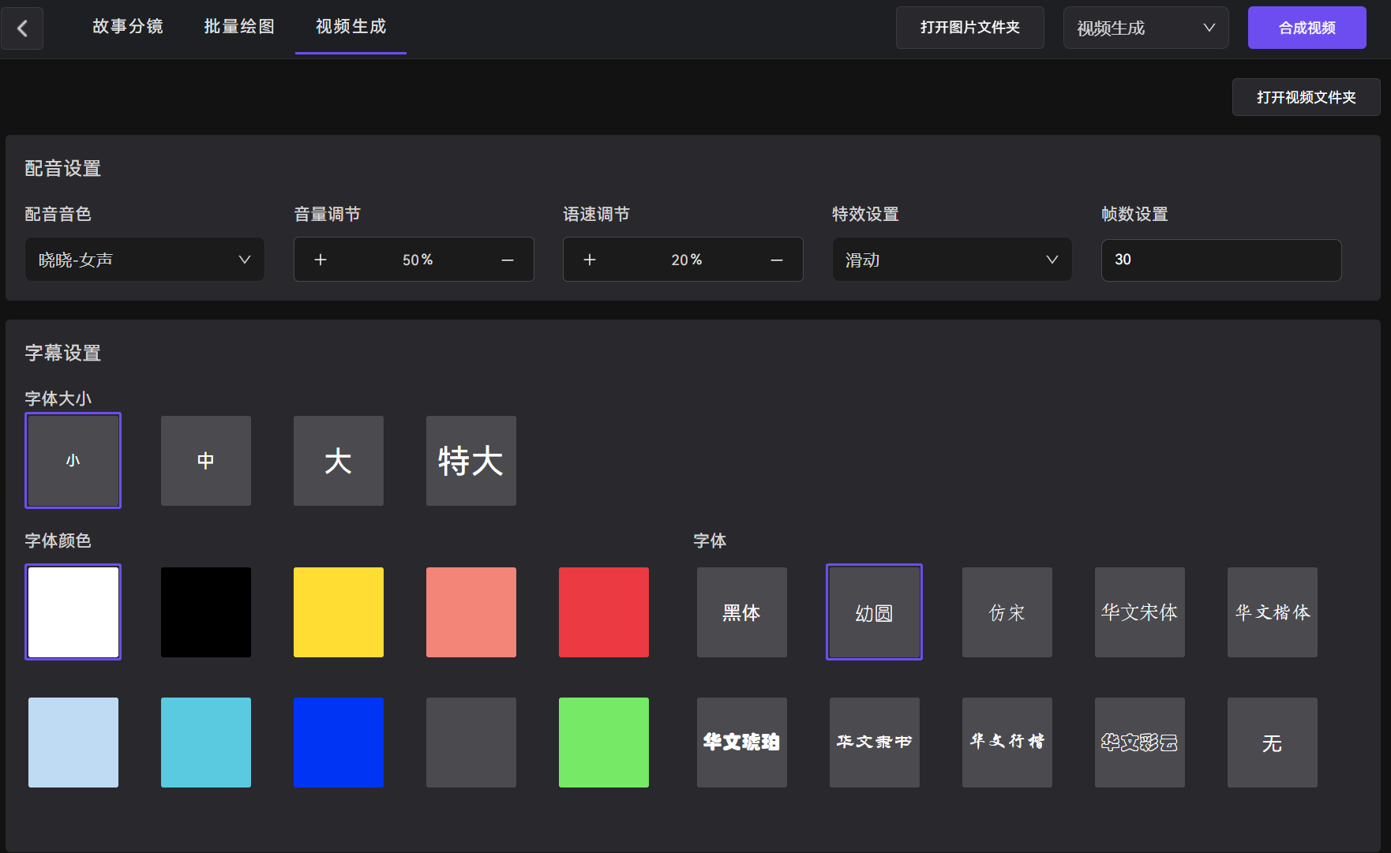Pick the pale light-blue font color swatch
The width and height of the screenshot is (1391, 853).
73,743
